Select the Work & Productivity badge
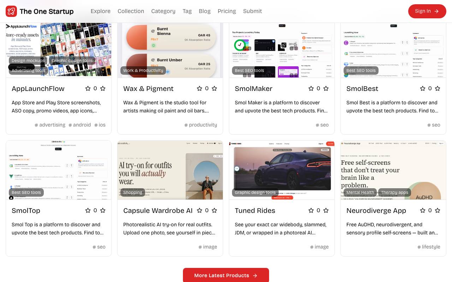 (x=143, y=70)
